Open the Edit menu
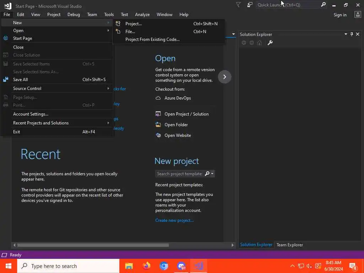 click(20, 14)
